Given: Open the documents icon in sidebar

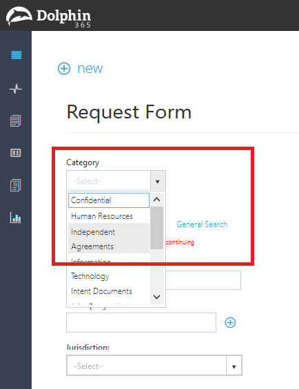Looking at the screenshot, I should click(16, 120).
